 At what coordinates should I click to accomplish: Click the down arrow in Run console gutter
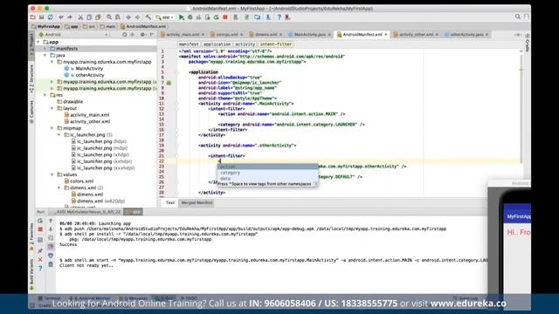(x=51, y=229)
